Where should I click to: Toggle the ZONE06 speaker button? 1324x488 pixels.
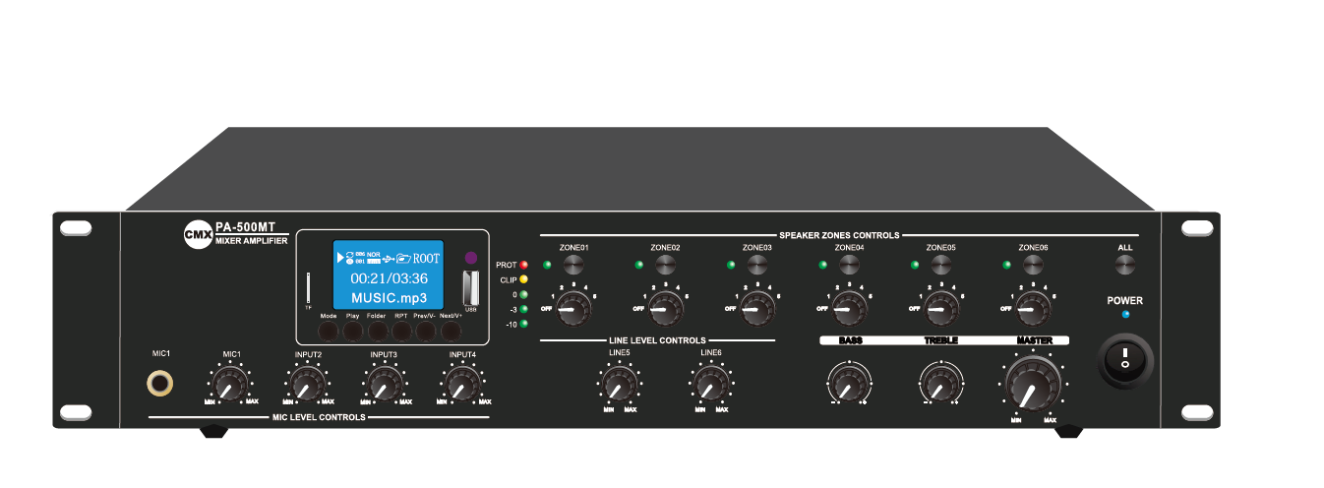pos(1032,265)
